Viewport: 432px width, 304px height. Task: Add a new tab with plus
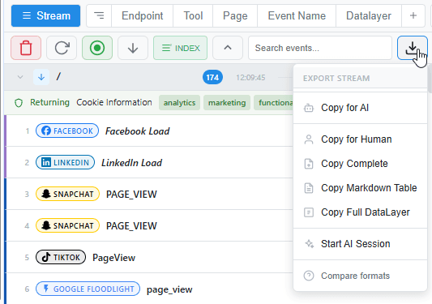413,15
